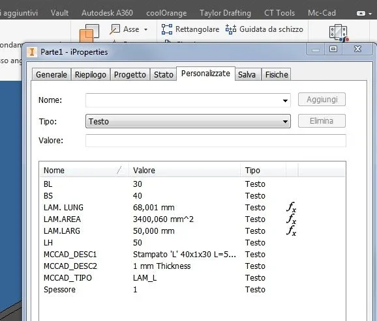
Task: Switch to the Fisiche tab
Action: click(277, 74)
